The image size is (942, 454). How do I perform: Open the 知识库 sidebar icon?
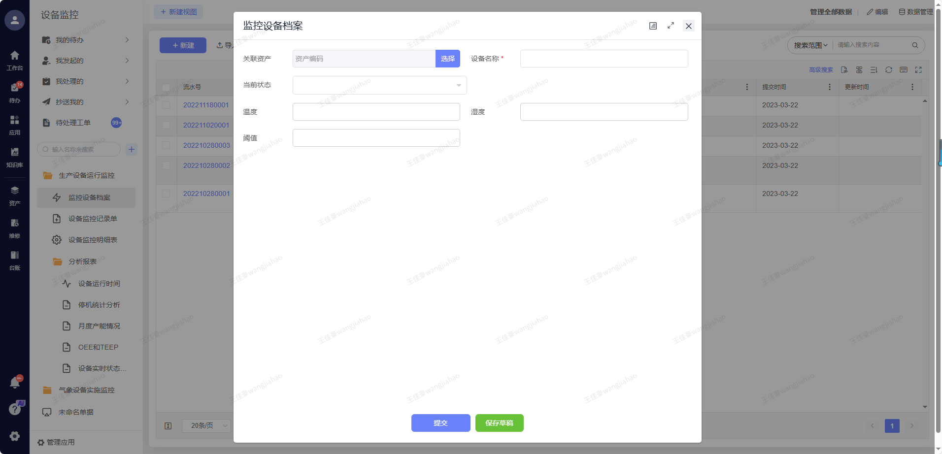pyautogui.click(x=15, y=157)
